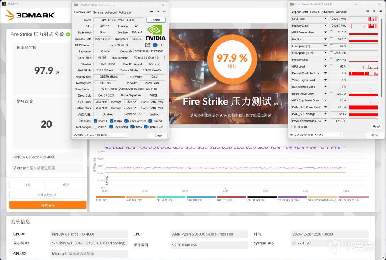
Task: Open the Memory Used sensor dropdown
Action: (325, 60)
